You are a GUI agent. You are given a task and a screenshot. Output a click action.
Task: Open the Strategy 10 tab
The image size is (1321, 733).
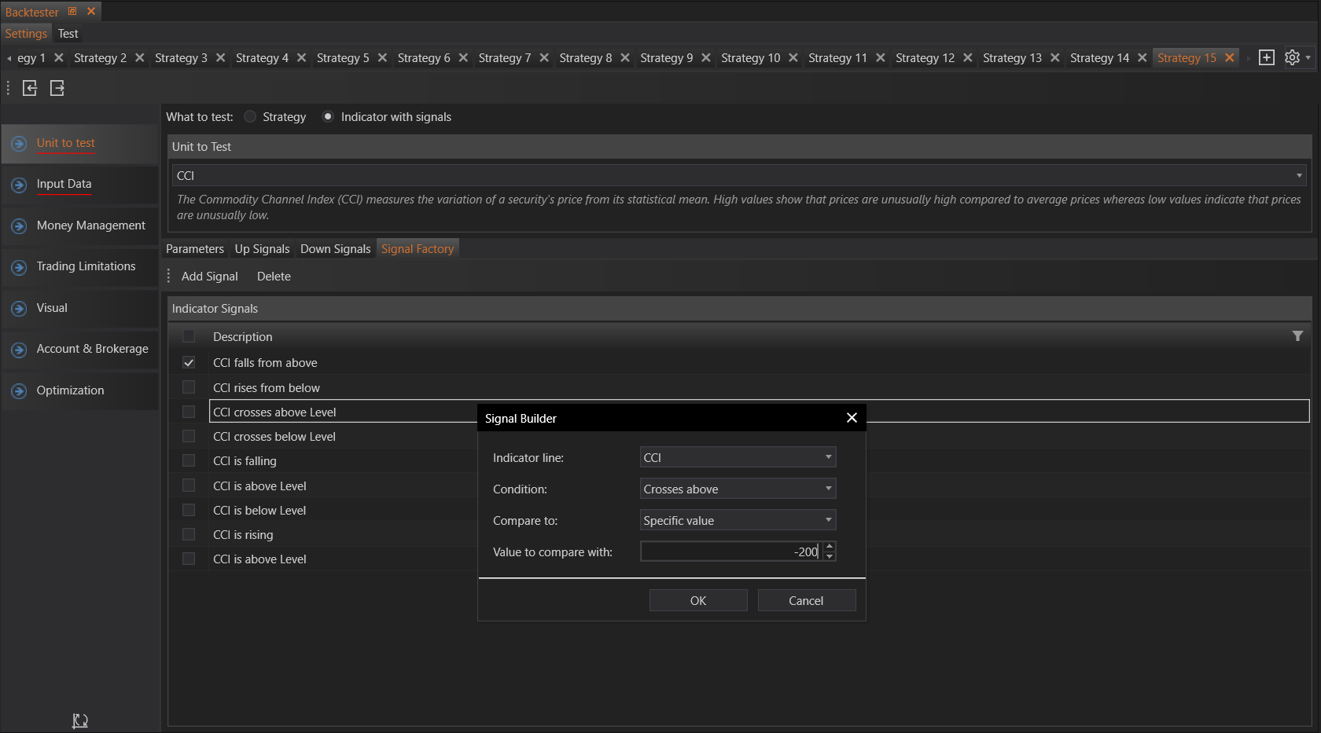tap(750, 58)
